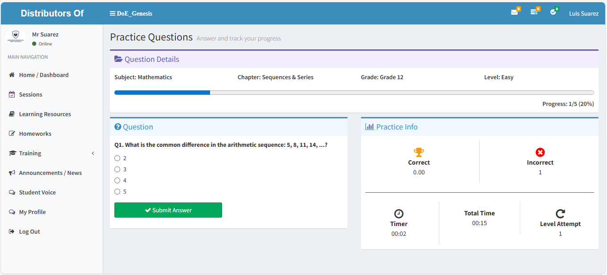607x275 pixels.
Task: Choose the radio button for answer 5
Action: 117,191
